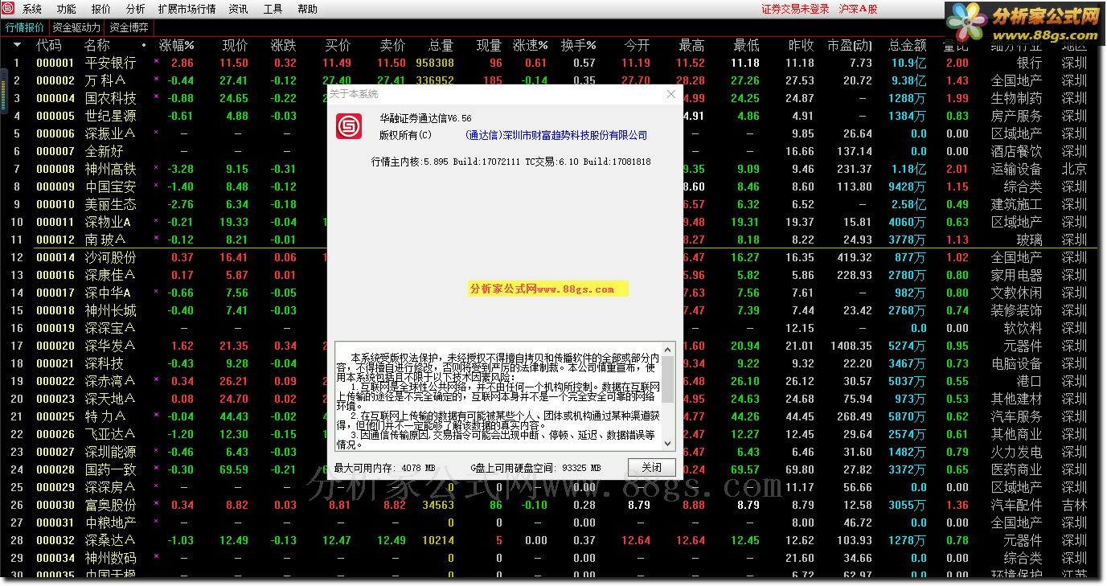Select the 中国宝安 stock name
Image resolution: width=1107 pixels, height=586 pixels.
point(111,186)
